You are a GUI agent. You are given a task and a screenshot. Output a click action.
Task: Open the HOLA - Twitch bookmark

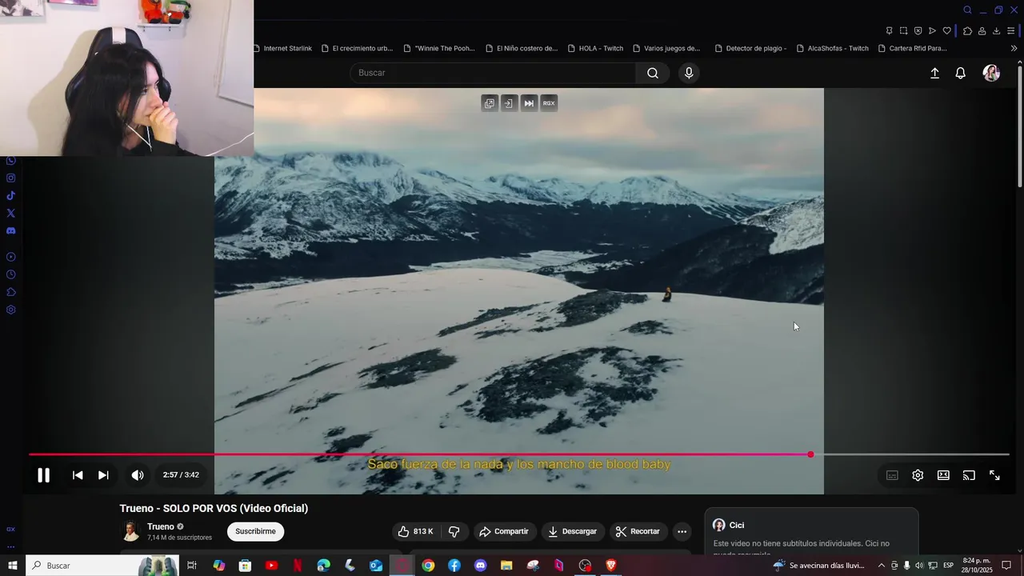595,48
